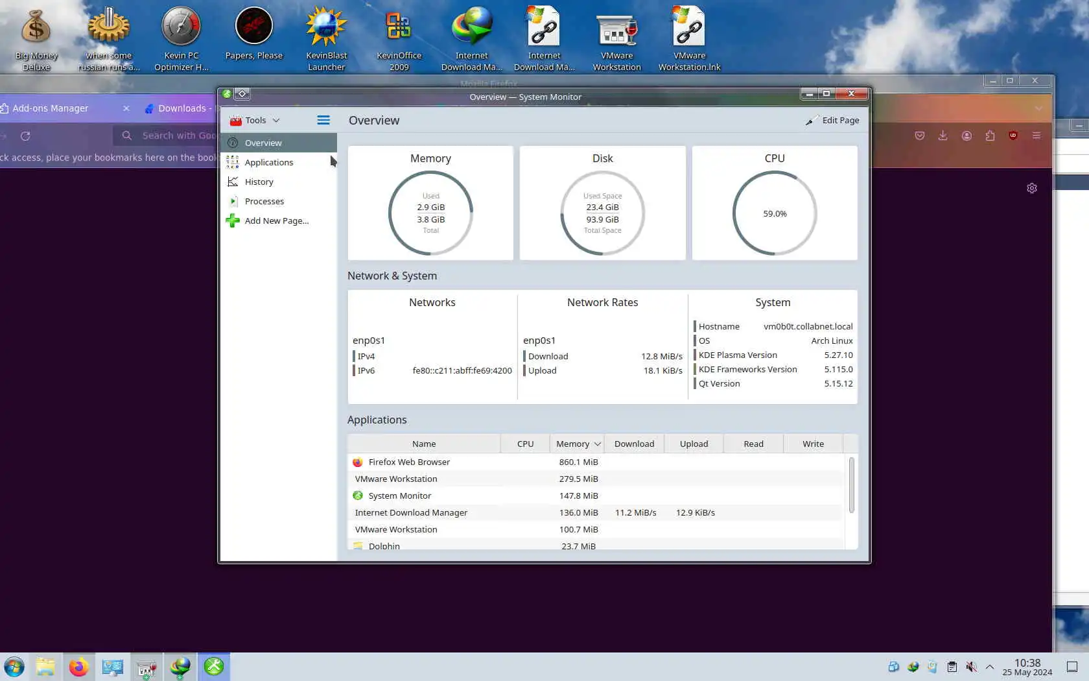This screenshot has width=1089, height=681.
Task: Switch to the Applications page in sidebar
Action: [x=279, y=162]
